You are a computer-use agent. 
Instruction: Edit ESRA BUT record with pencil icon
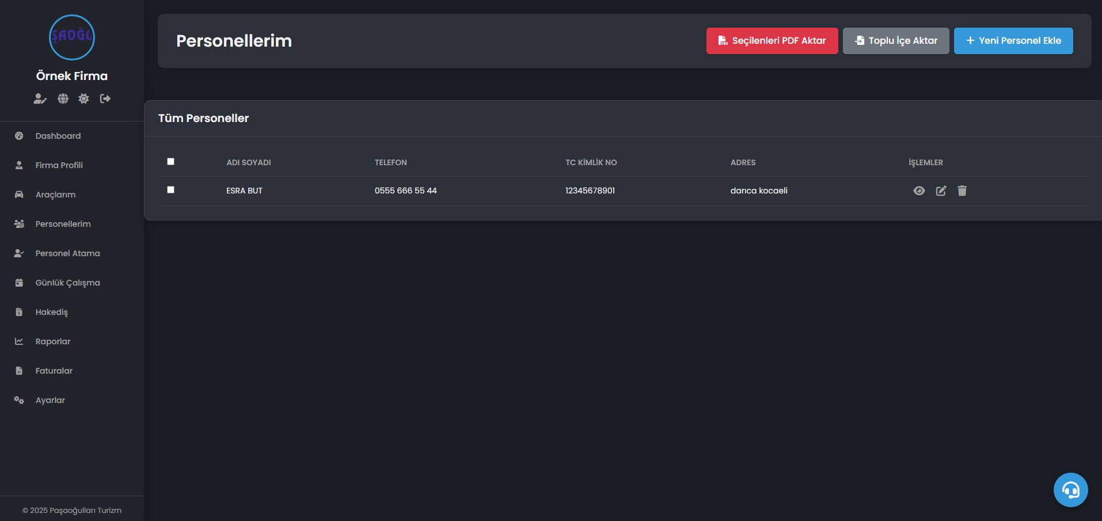click(x=941, y=191)
